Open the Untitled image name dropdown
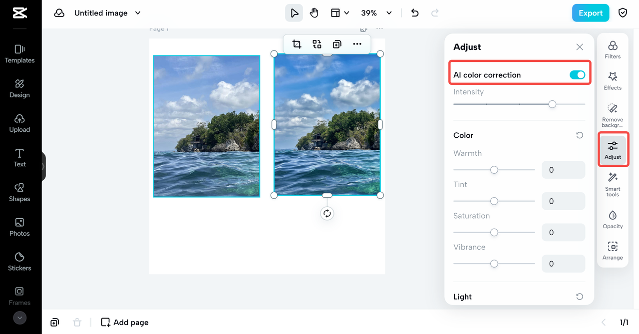Image resolution: width=639 pixels, height=334 pixels. tap(107, 13)
